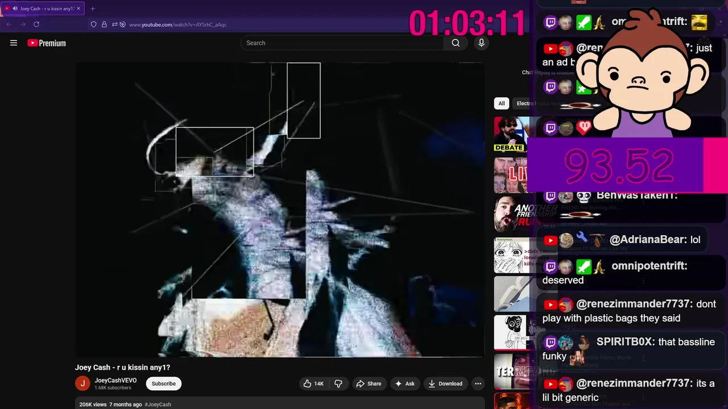Click the blocked autoplay icon in address bar
This screenshot has width=728, height=409.
(122, 24)
